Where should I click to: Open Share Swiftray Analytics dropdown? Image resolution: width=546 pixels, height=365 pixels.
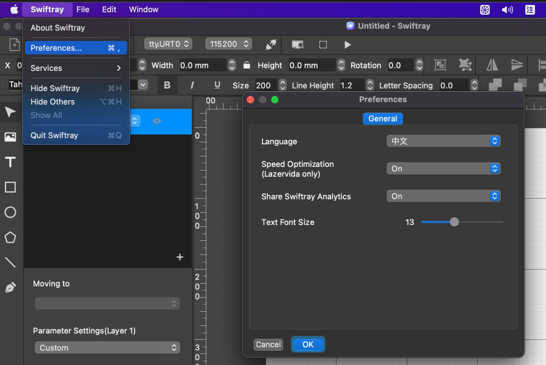click(x=443, y=196)
